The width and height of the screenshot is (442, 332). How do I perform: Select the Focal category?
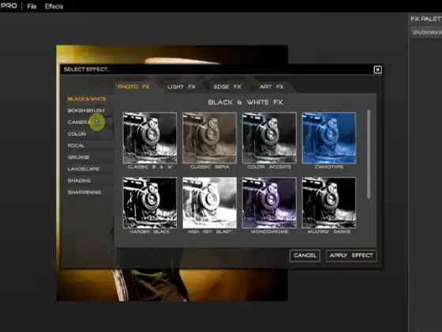[76, 145]
